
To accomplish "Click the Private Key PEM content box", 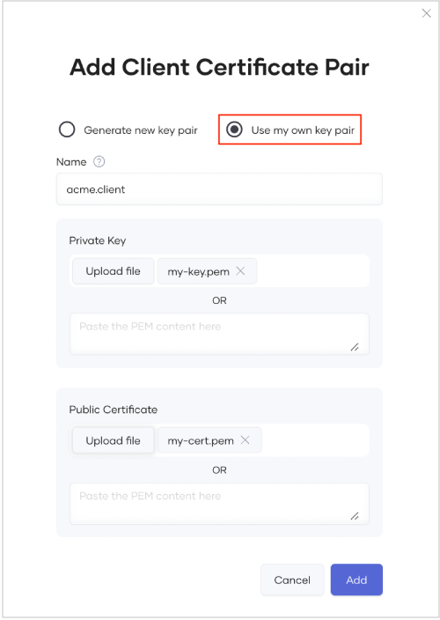I will 219,334.
